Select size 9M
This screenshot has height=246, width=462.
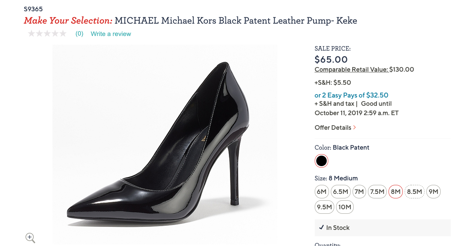coord(434,192)
